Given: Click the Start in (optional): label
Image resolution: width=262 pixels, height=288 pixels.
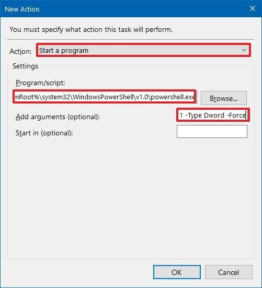Looking at the screenshot, I should 44,133.
